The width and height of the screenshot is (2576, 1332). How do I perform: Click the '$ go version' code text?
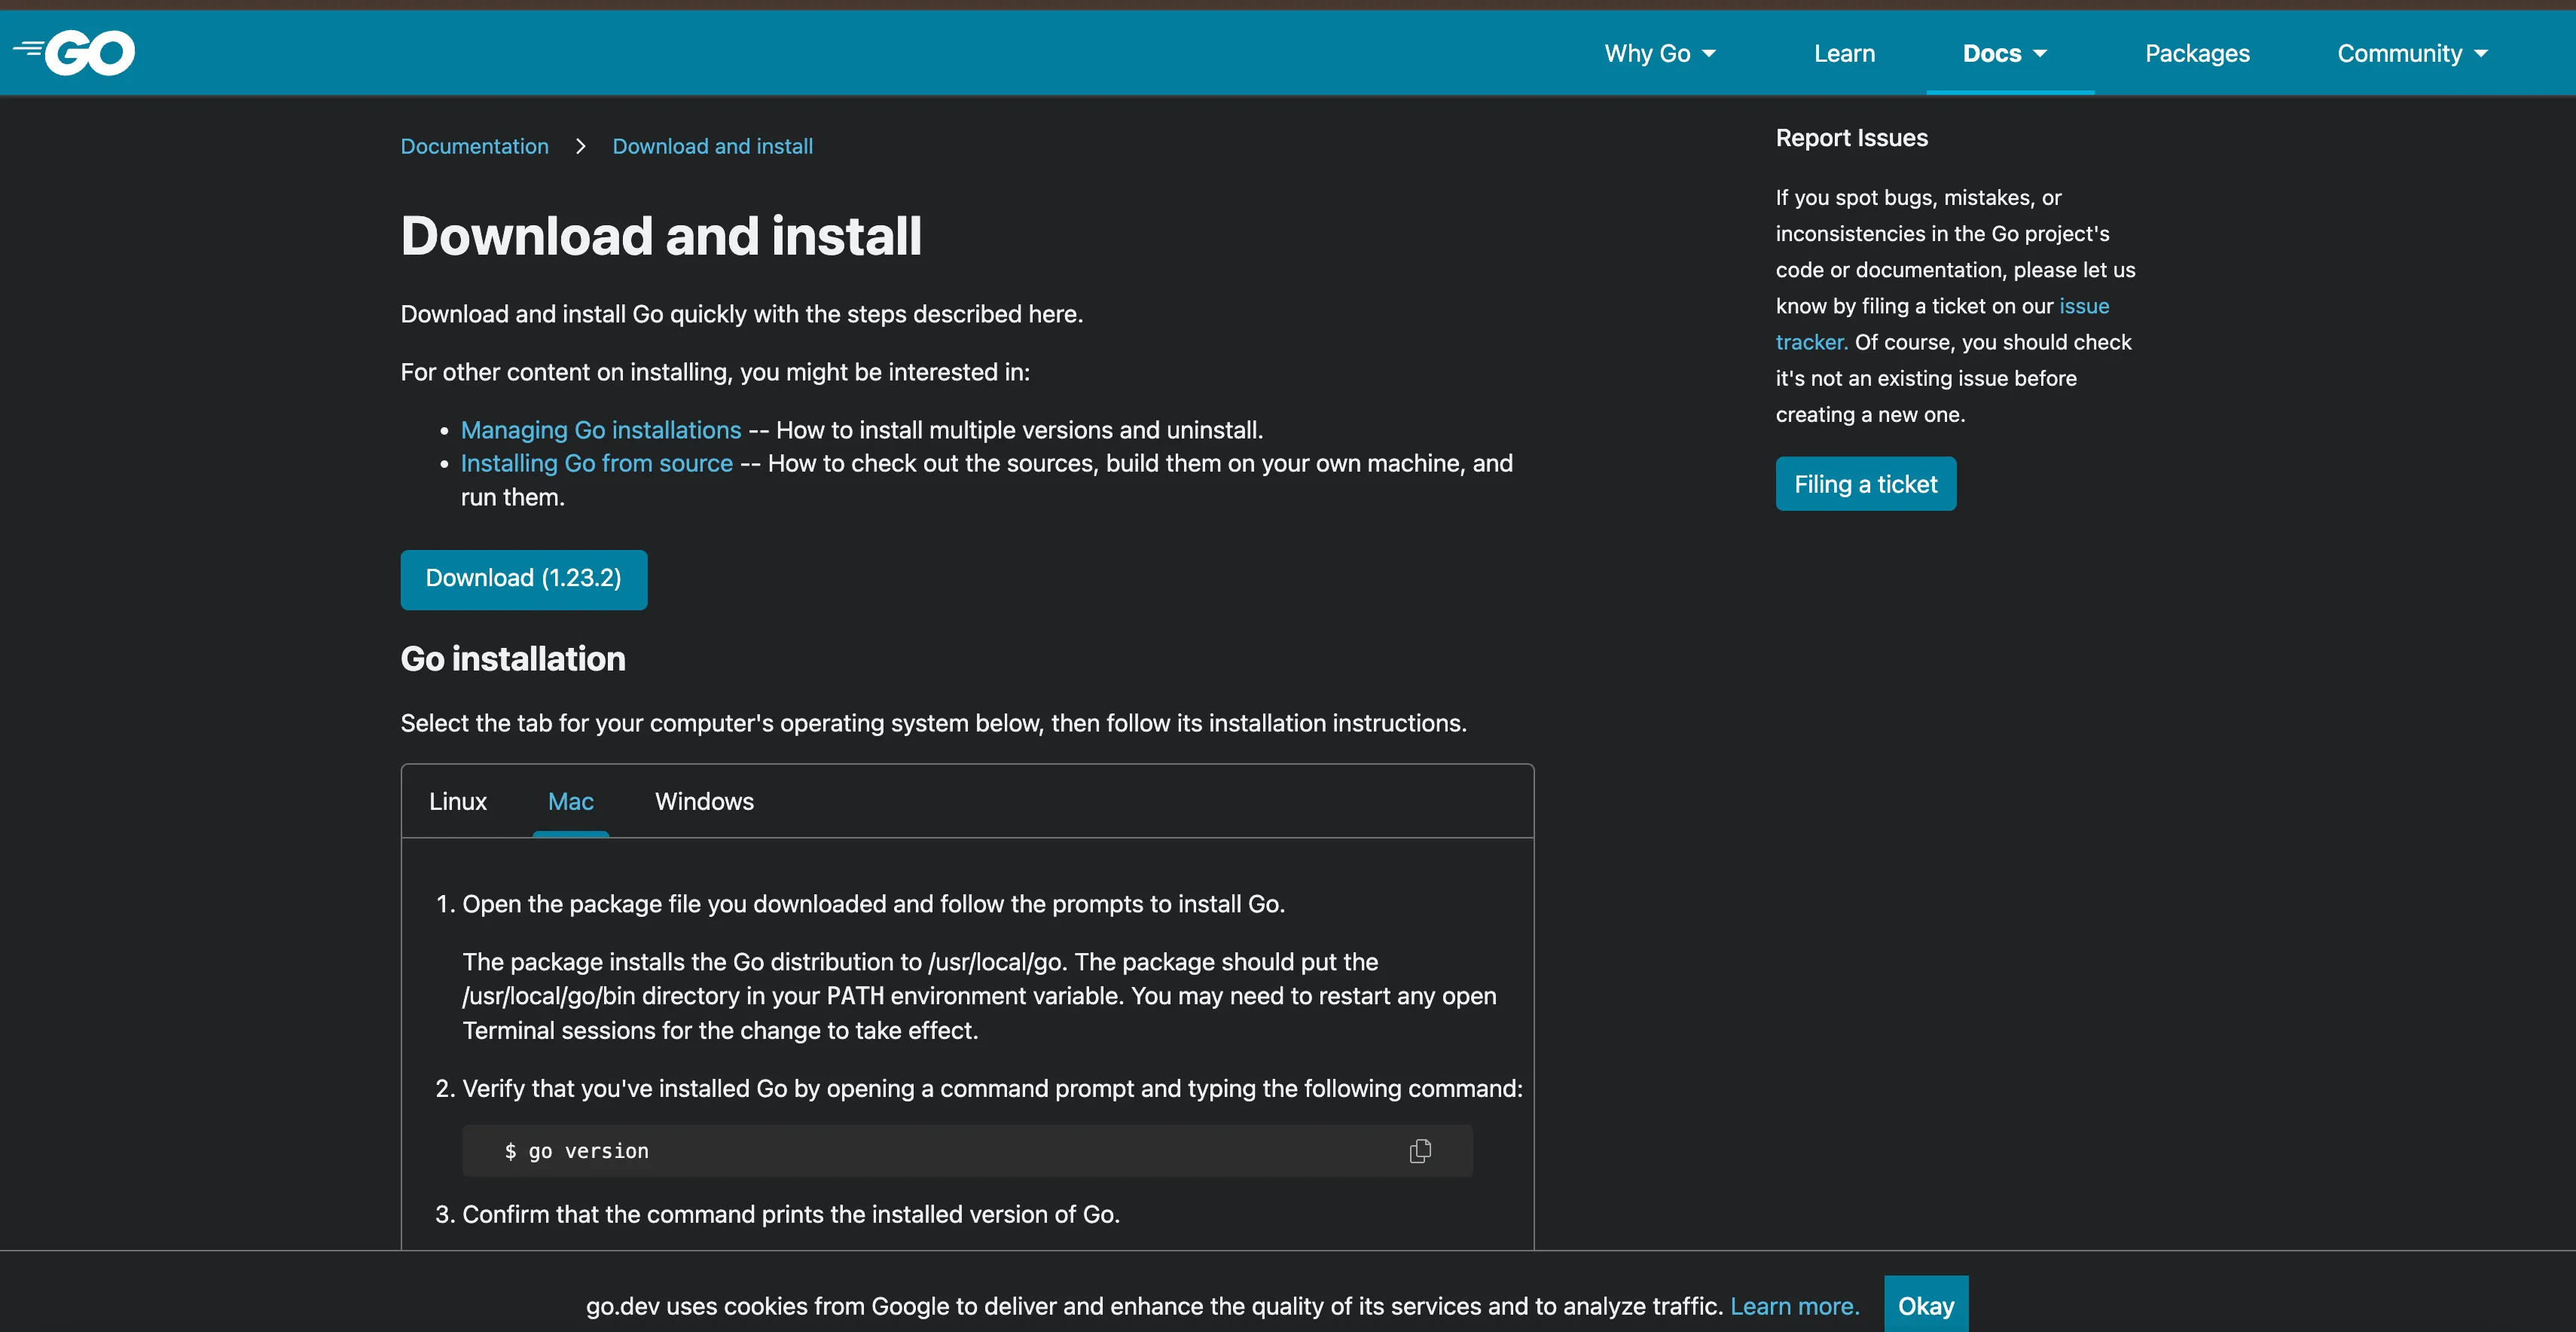click(577, 1151)
